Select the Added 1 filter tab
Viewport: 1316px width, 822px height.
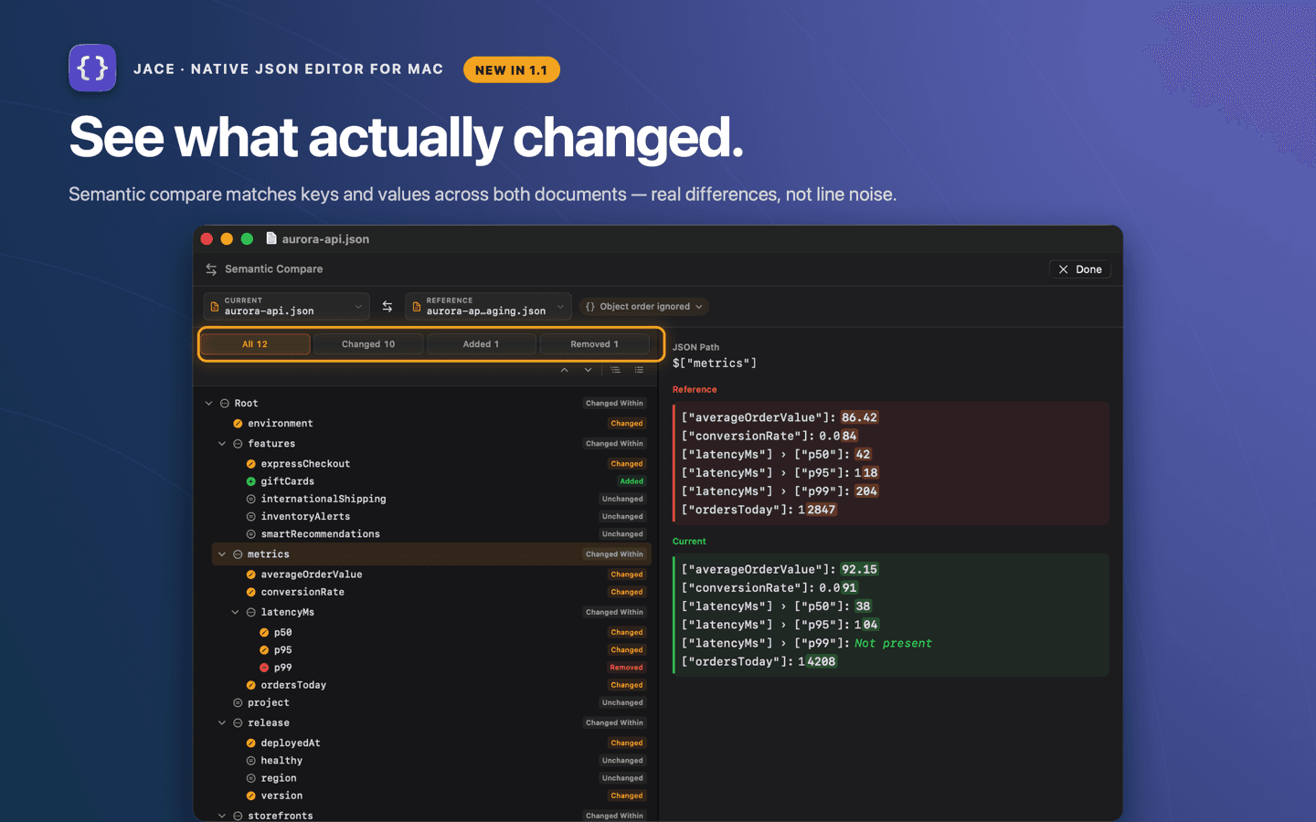481,344
